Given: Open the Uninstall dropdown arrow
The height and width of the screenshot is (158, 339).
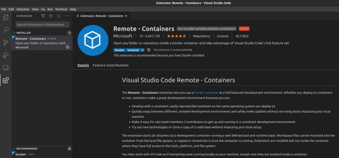Looking at the screenshot, I should click(142, 50).
